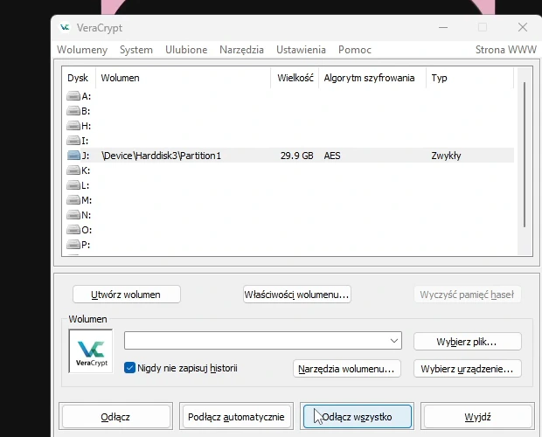Toggle 'Nigdy nie zapisuj historii' checkbox
Viewport: 542px width, 437px height.
click(129, 368)
